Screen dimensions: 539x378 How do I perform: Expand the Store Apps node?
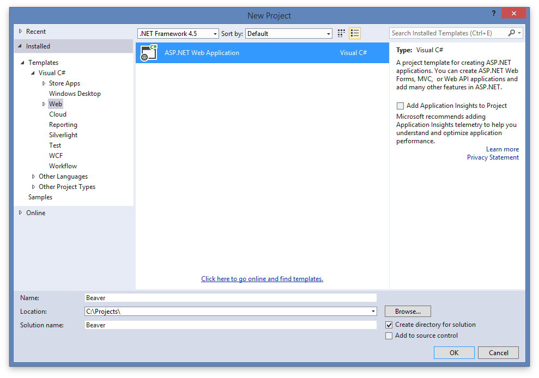pyautogui.click(x=44, y=83)
